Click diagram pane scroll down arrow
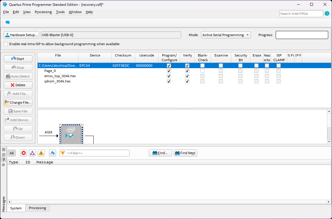This screenshot has width=332, height=219. click(x=329, y=142)
